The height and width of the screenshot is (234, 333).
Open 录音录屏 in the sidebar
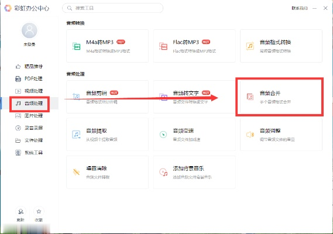[x=29, y=128]
